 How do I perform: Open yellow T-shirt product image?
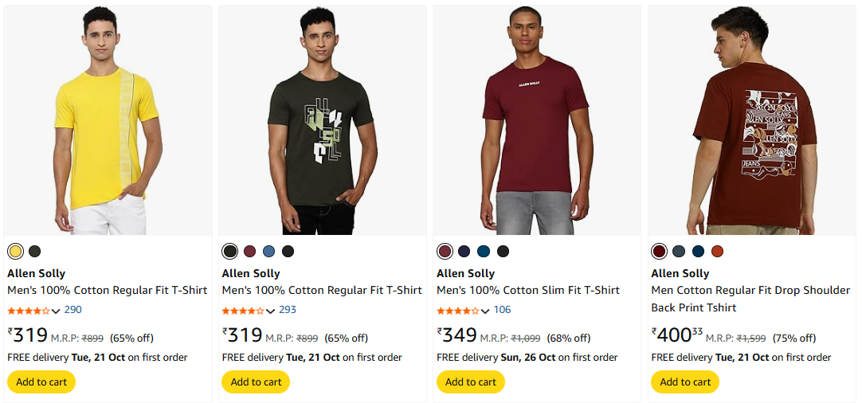(x=108, y=120)
